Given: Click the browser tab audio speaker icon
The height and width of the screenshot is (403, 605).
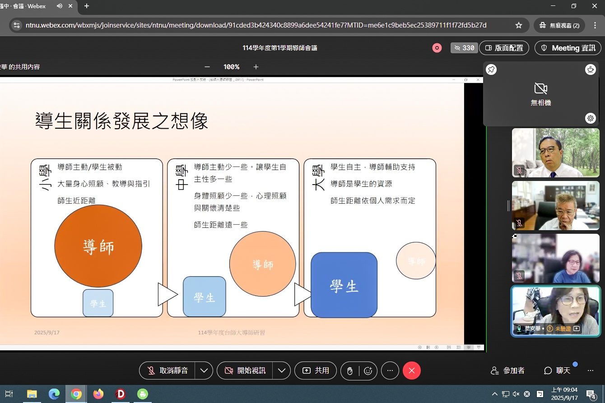Looking at the screenshot, I should point(60,6).
